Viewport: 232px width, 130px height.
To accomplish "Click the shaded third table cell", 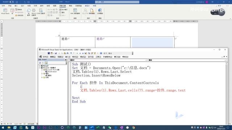I will (x=152, y=42).
